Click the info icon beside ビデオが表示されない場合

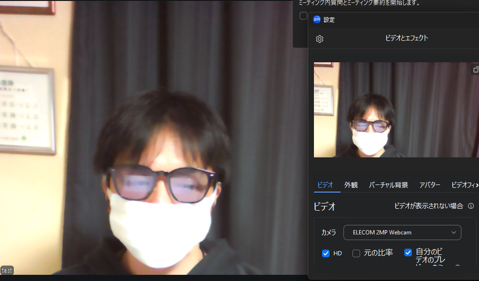(471, 206)
